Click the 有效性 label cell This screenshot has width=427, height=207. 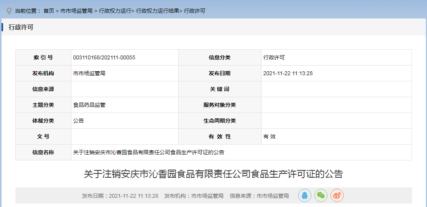tap(220, 136)
